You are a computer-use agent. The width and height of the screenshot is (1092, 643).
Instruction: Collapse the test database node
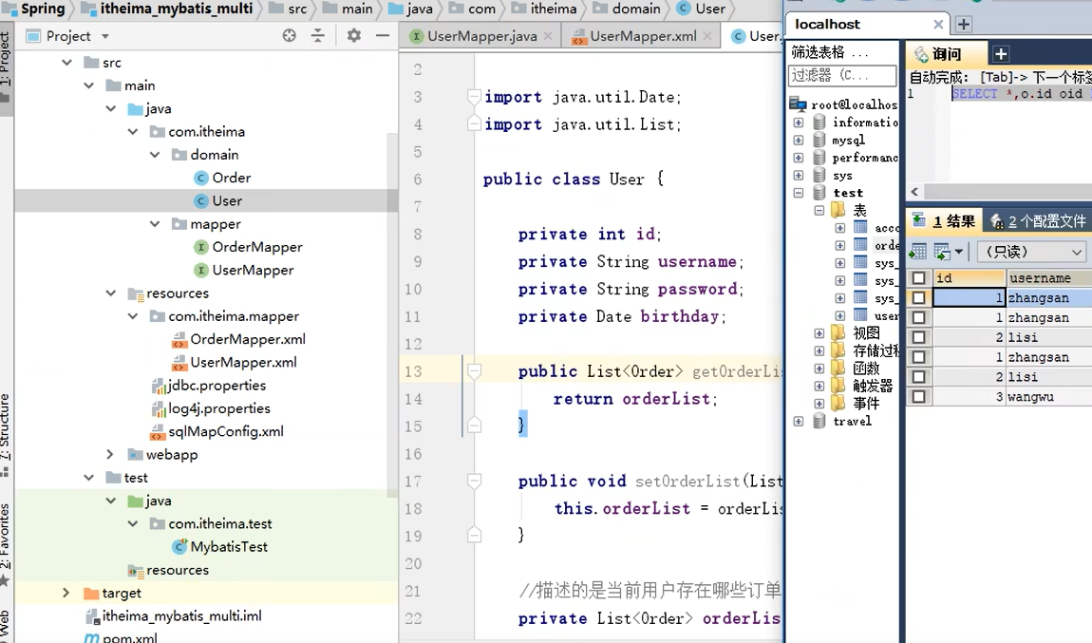(x=799, y=193)
